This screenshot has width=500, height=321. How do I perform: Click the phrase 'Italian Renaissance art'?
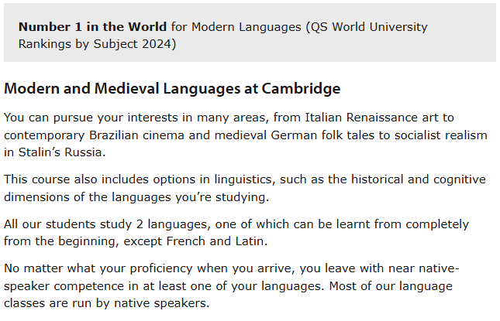(x=371, y=118)
